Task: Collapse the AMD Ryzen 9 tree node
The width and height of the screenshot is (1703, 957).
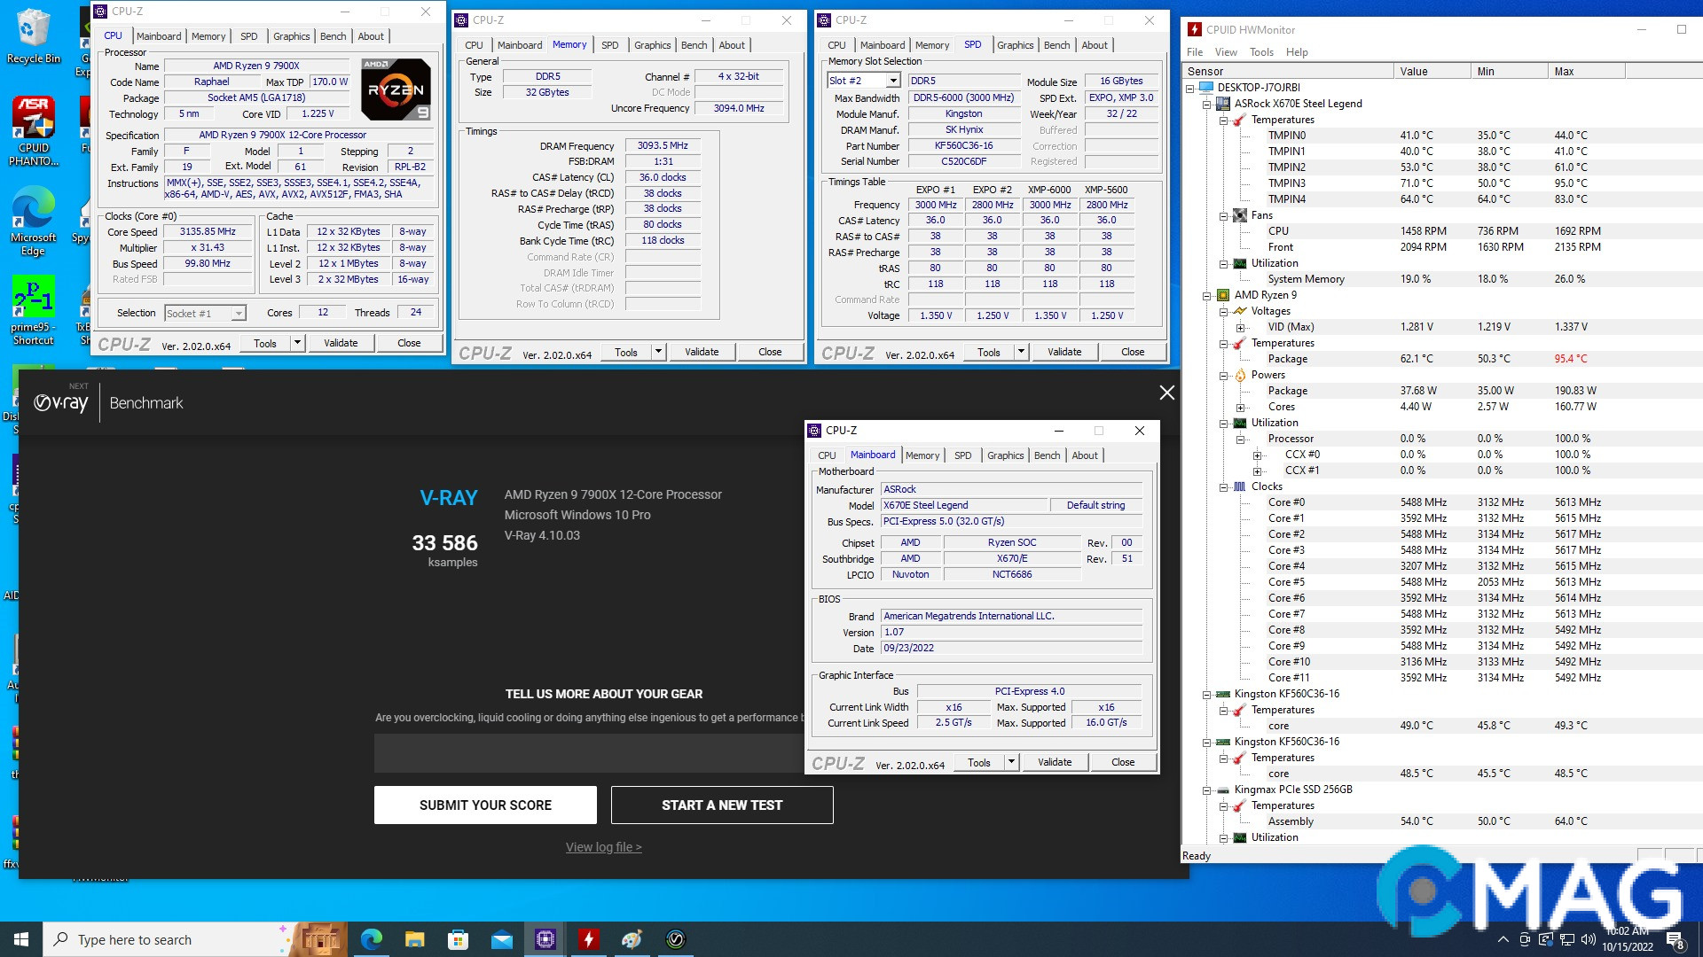Action: [1206, 295]
